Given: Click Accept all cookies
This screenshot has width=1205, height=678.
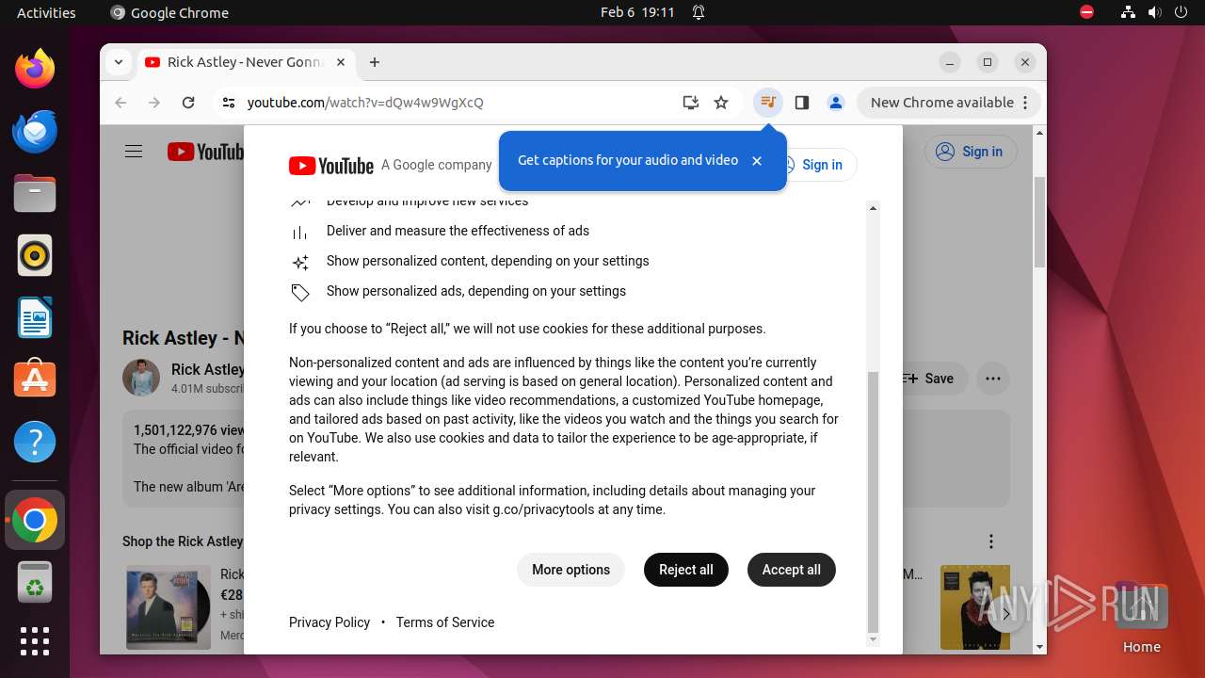Looking at the screenshot, I should (x=792, y=570).
